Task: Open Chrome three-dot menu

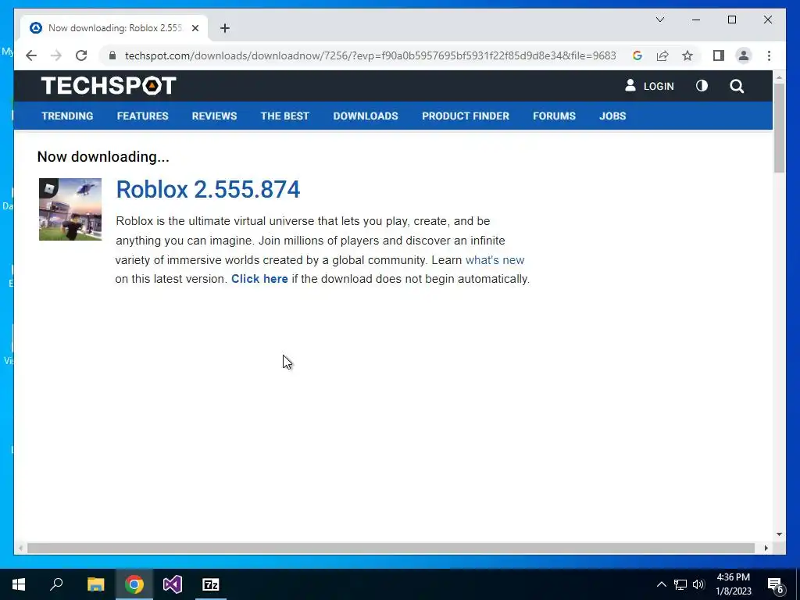Action: click(769, 55)
